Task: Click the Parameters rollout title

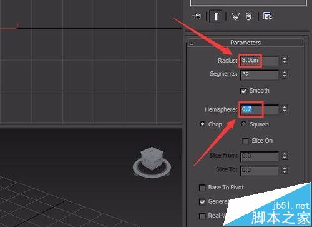Action: 245,43
